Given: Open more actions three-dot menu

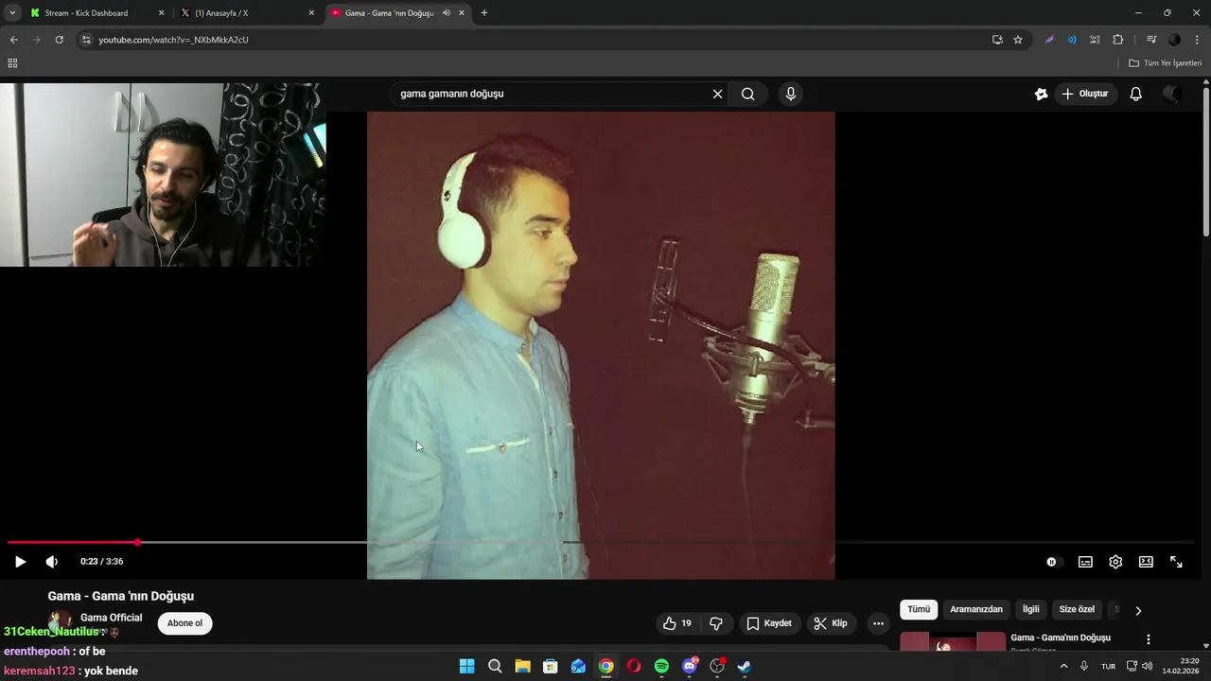Looking at the screenshot, I should point(878,623).
